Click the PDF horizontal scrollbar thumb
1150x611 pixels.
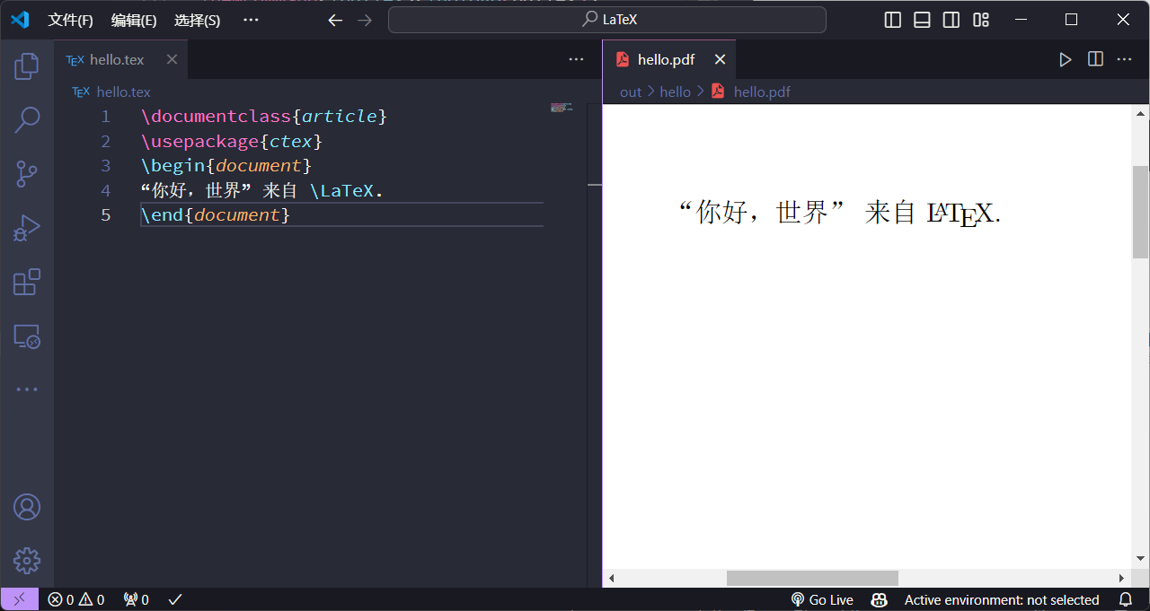point(812,578)
